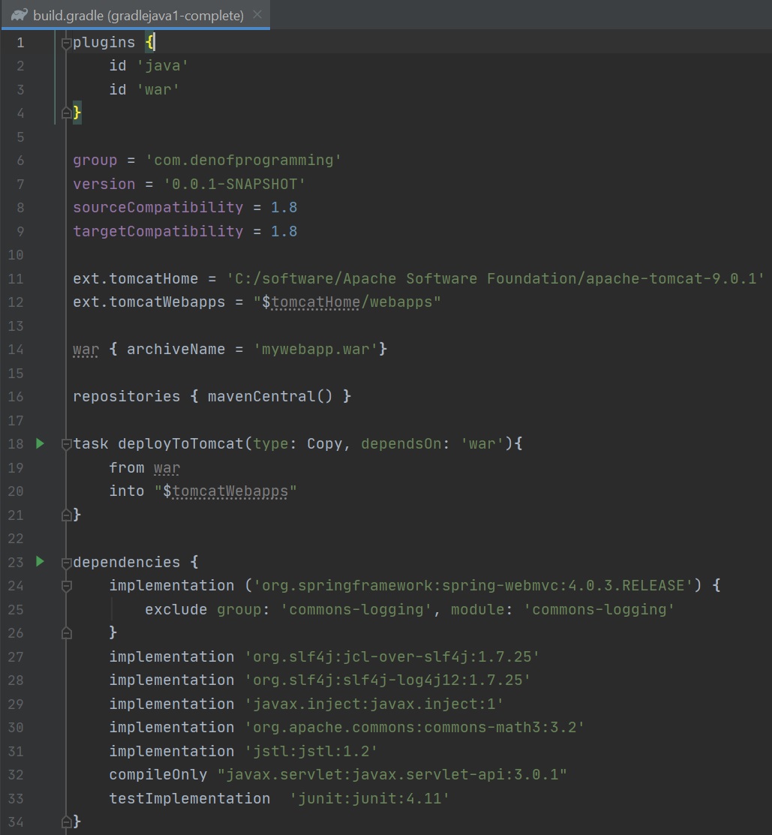Collapse the plugins block on line 1
The image size is (772, 835).
pos(66,43)
